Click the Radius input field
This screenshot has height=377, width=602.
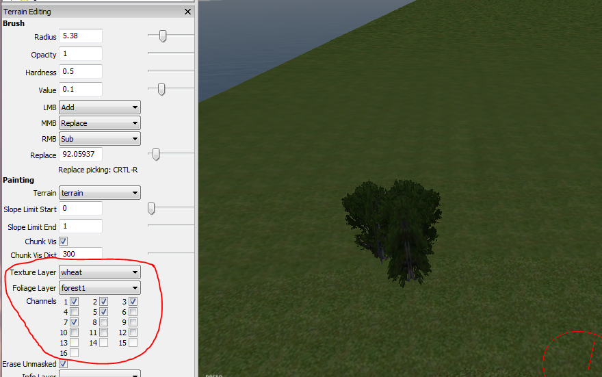[x=81, y=36]
